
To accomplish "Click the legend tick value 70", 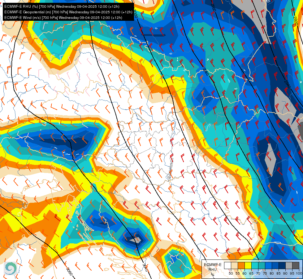I will tap(258, 273).
